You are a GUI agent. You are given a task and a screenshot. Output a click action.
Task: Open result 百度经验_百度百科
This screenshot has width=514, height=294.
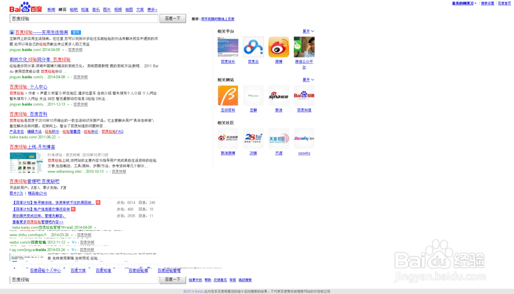[28, 114]
